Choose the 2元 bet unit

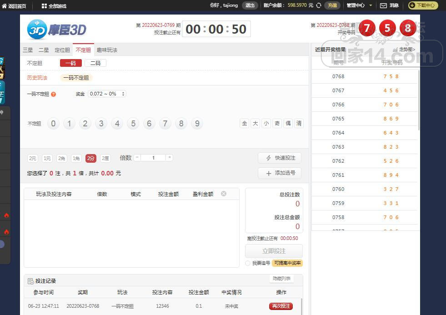click(33, 158)
